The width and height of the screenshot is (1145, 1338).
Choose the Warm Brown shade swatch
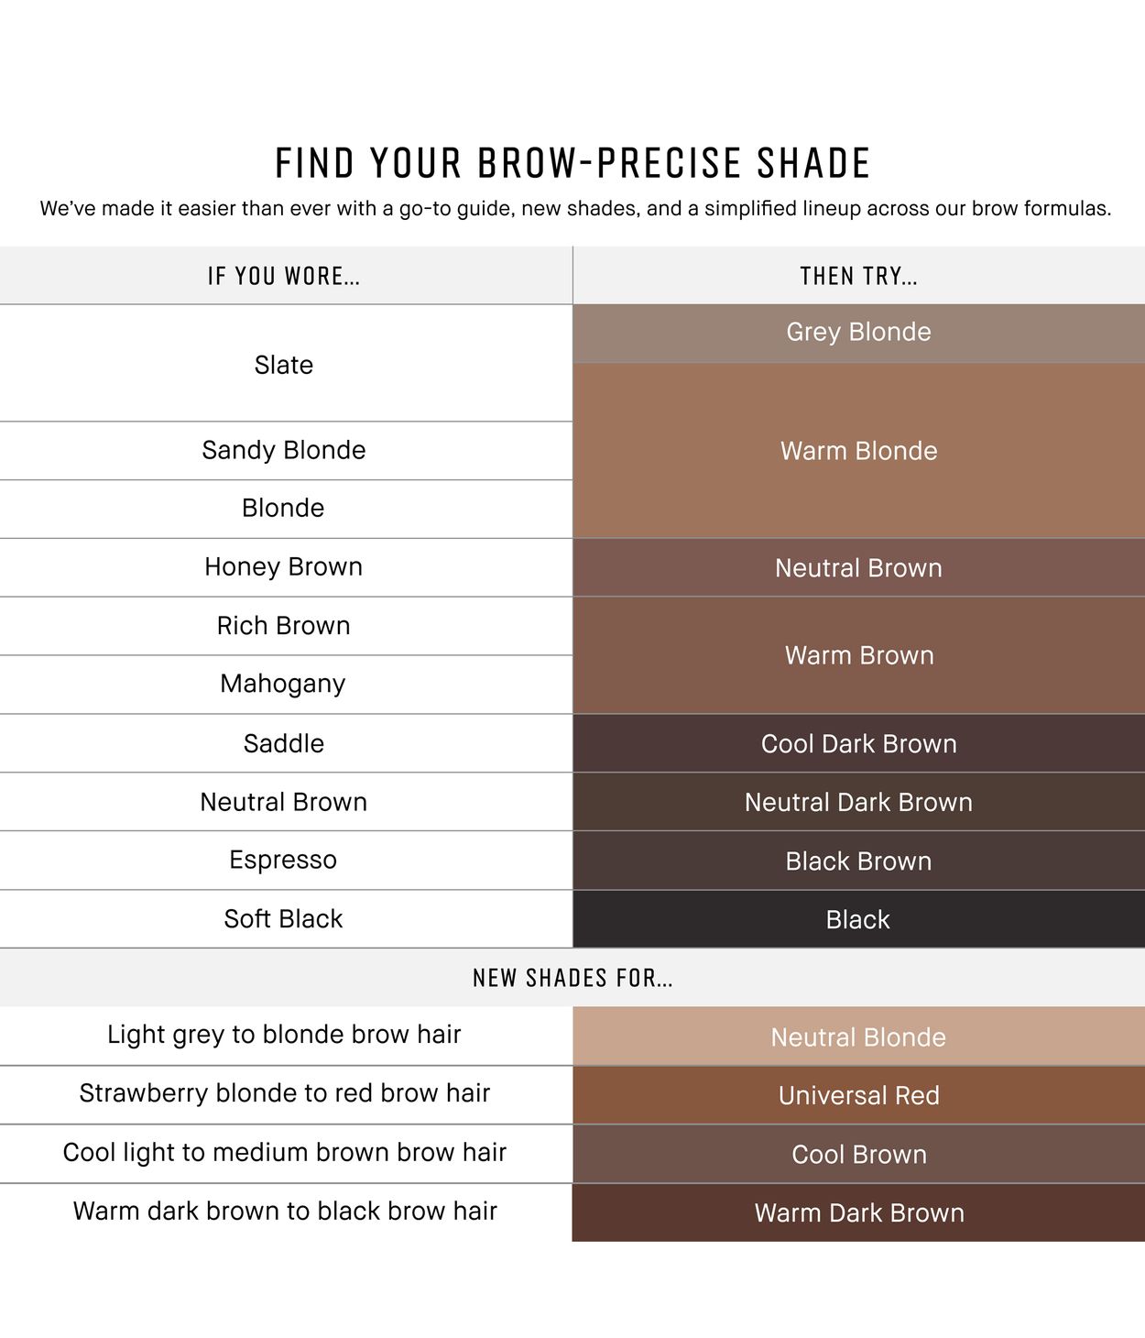tap(858, 655)
